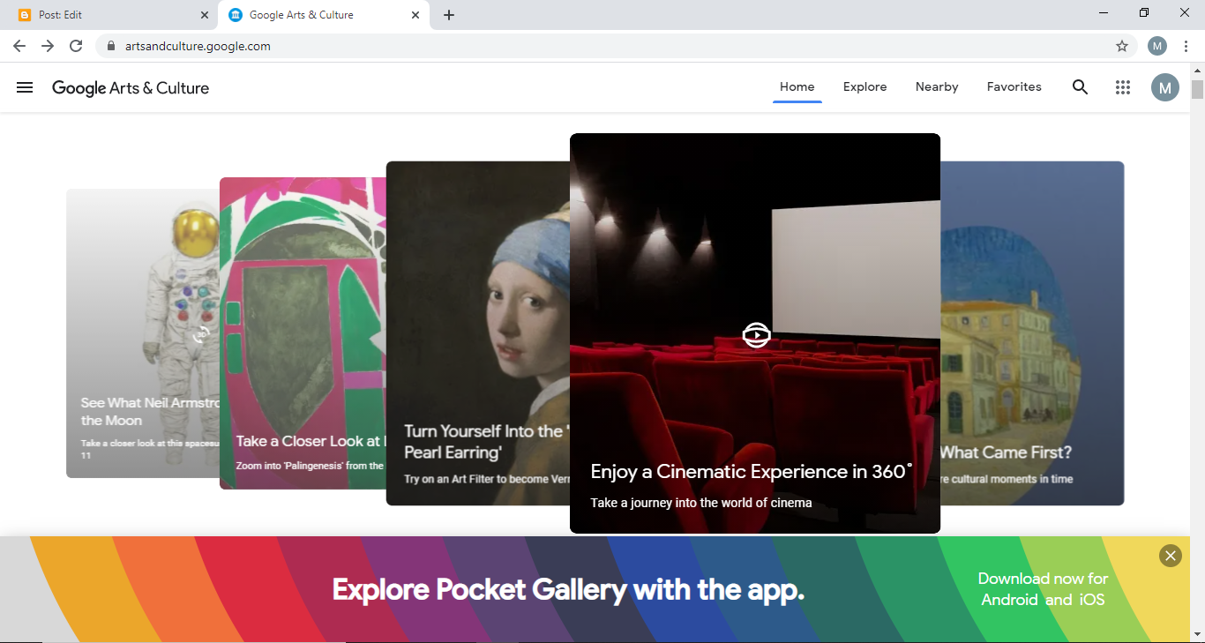Dismiss the Pocket Gallery app banner
Viewport: 1205px width, 643px height.
coord(1171,556)
